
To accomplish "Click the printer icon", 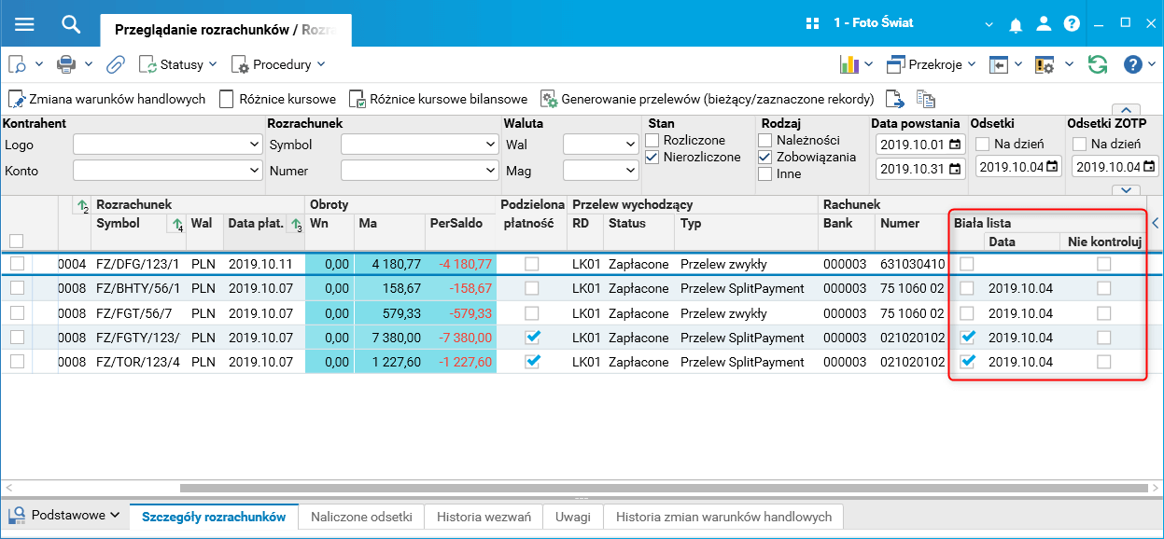I will tap(66, 64).
